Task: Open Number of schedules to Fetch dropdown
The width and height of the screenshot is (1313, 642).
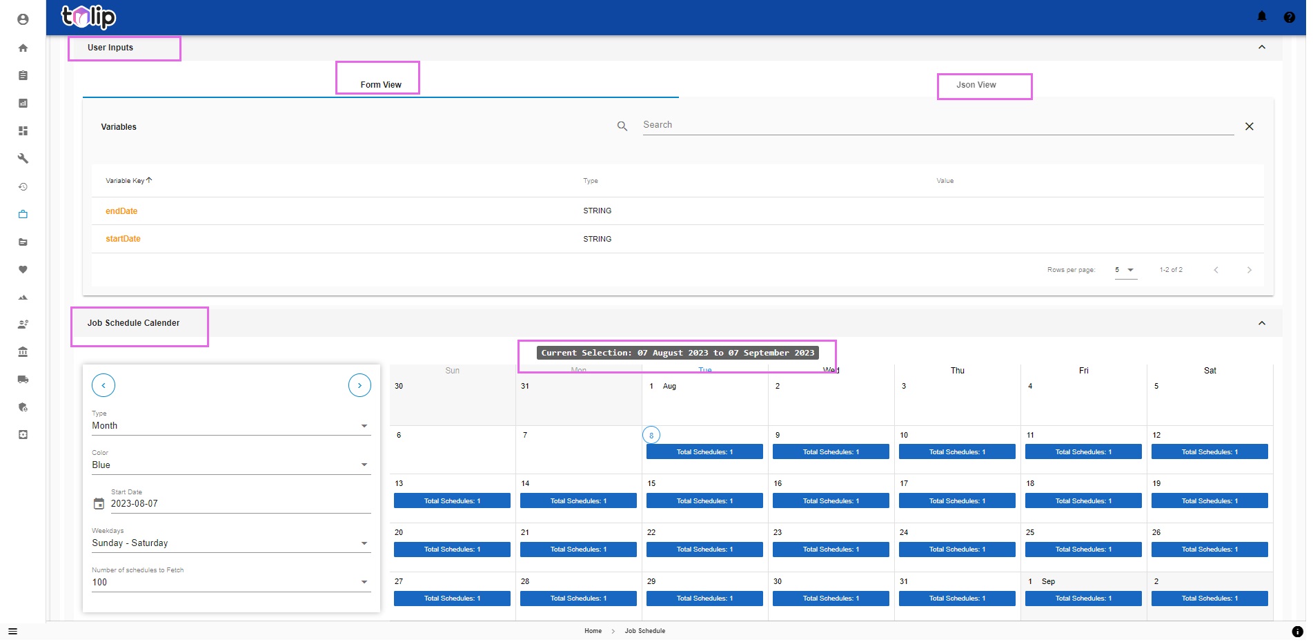Action: click(231, 583)
